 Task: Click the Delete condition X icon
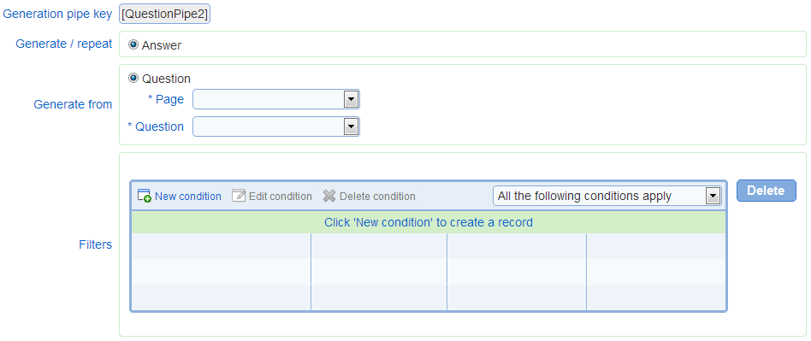pos(329,196)
